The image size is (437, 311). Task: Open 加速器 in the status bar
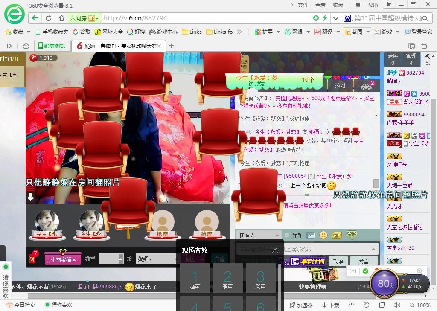(301, 305)
